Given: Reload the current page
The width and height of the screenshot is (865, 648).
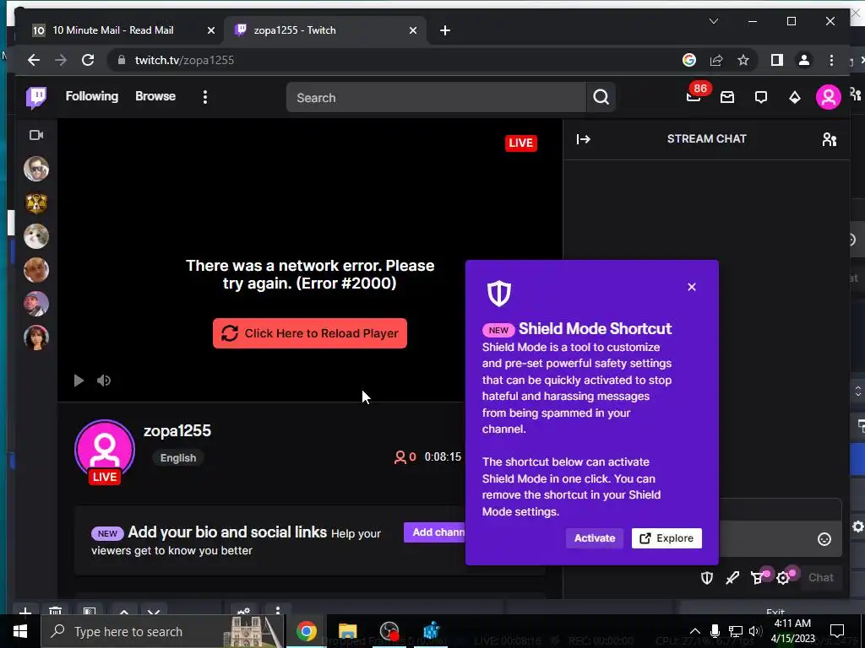Looking at the screenshot, I should tap(88, 60).
